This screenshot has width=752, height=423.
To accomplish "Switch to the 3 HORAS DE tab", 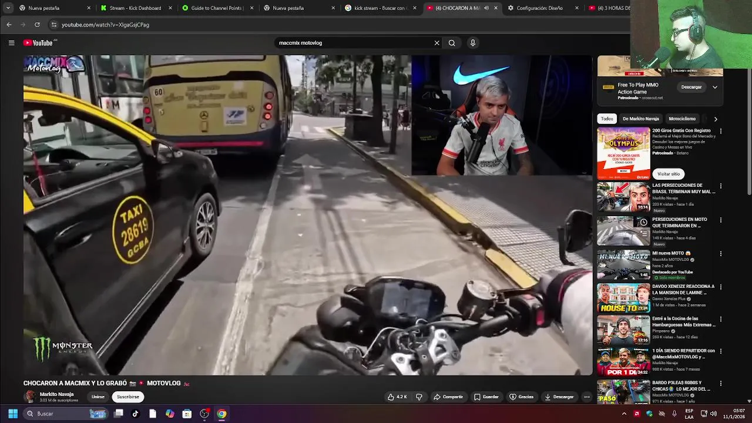I will click(x=609, y=8).
